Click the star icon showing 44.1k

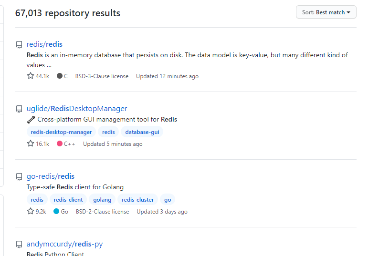(31, 76)
